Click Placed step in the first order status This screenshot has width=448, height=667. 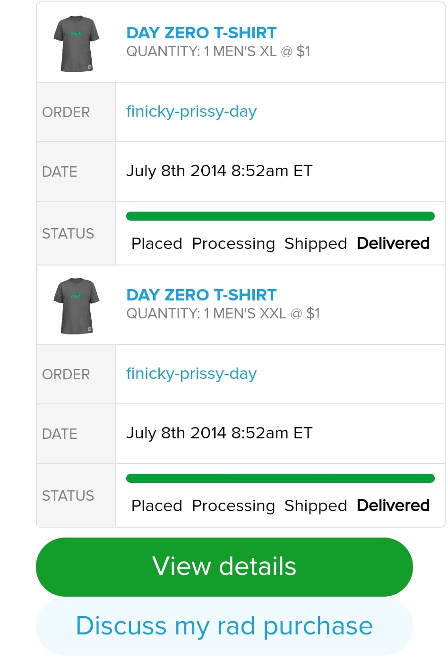pos(157,244)
